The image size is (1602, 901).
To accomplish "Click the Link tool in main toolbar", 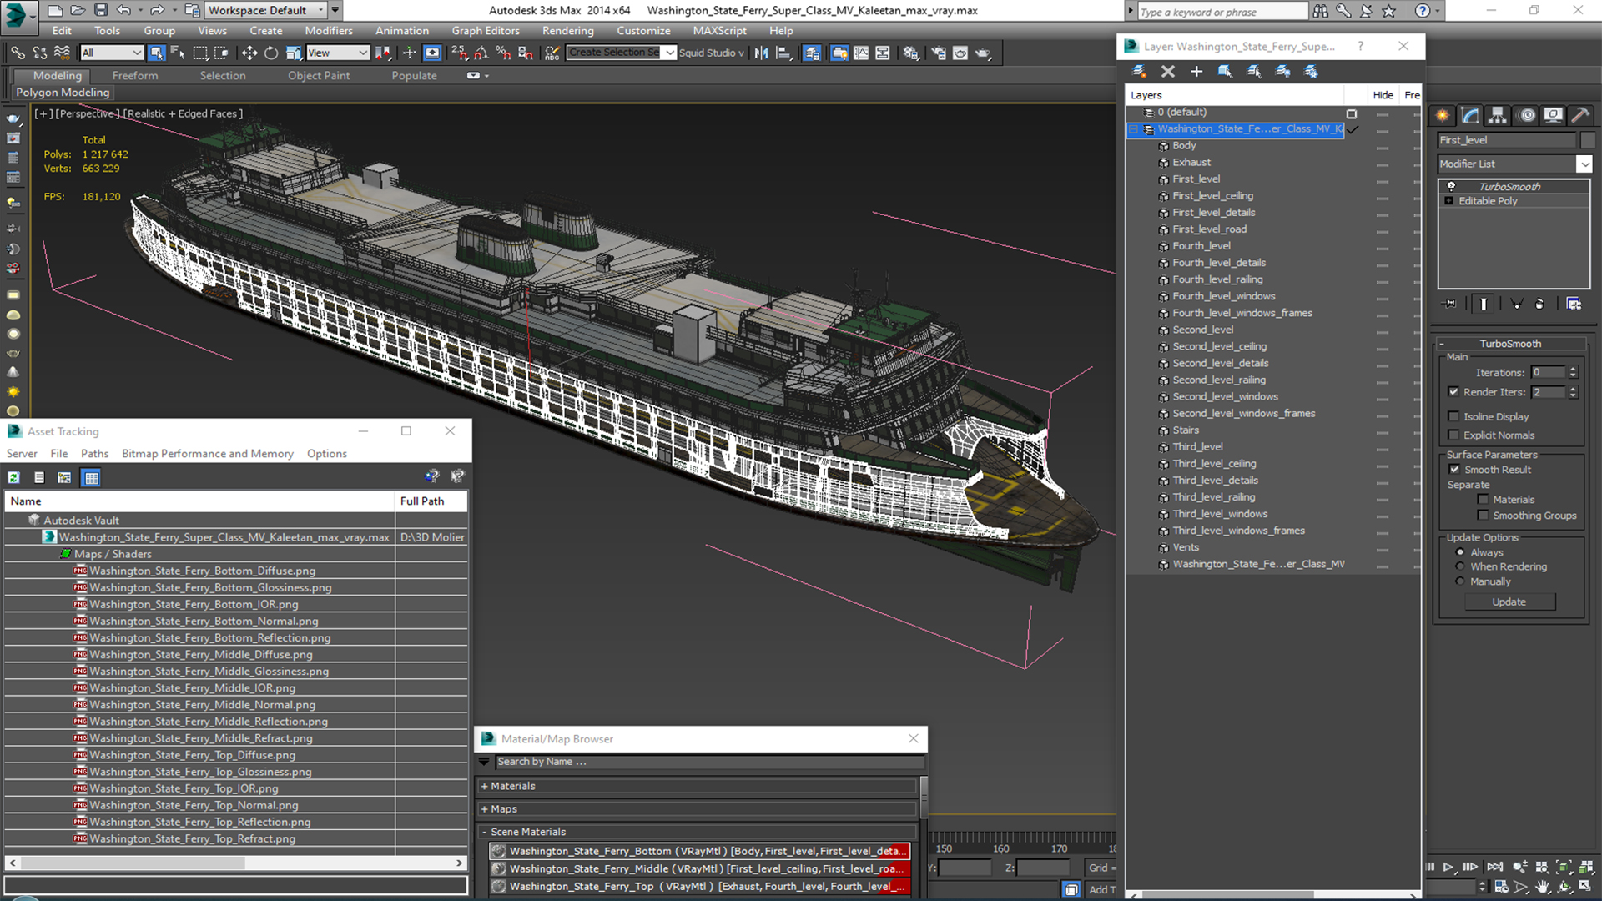I will coord(18,53).
